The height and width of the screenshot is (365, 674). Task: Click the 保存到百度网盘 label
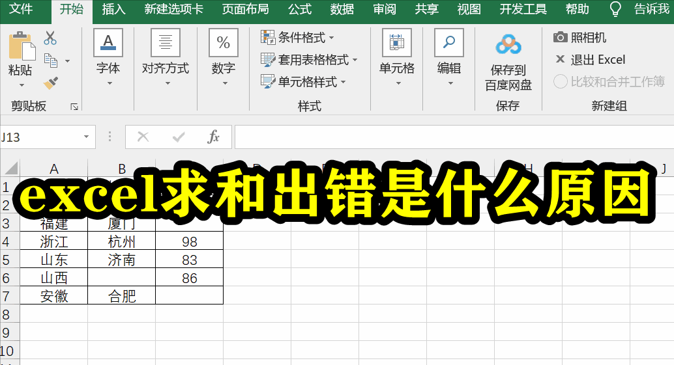(x=508, y=77)
